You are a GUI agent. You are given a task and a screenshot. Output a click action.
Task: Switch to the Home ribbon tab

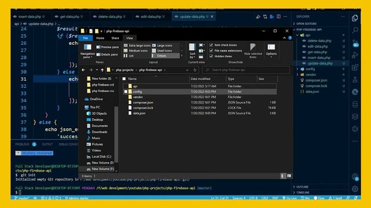click(100, 38)
